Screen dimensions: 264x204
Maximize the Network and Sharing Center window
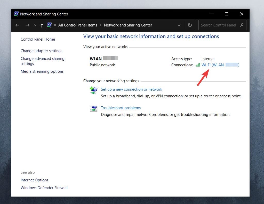tap(227, 14)
